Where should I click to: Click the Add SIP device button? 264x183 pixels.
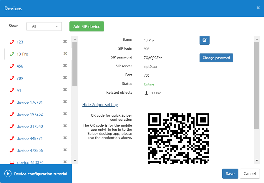click(87, 26)
